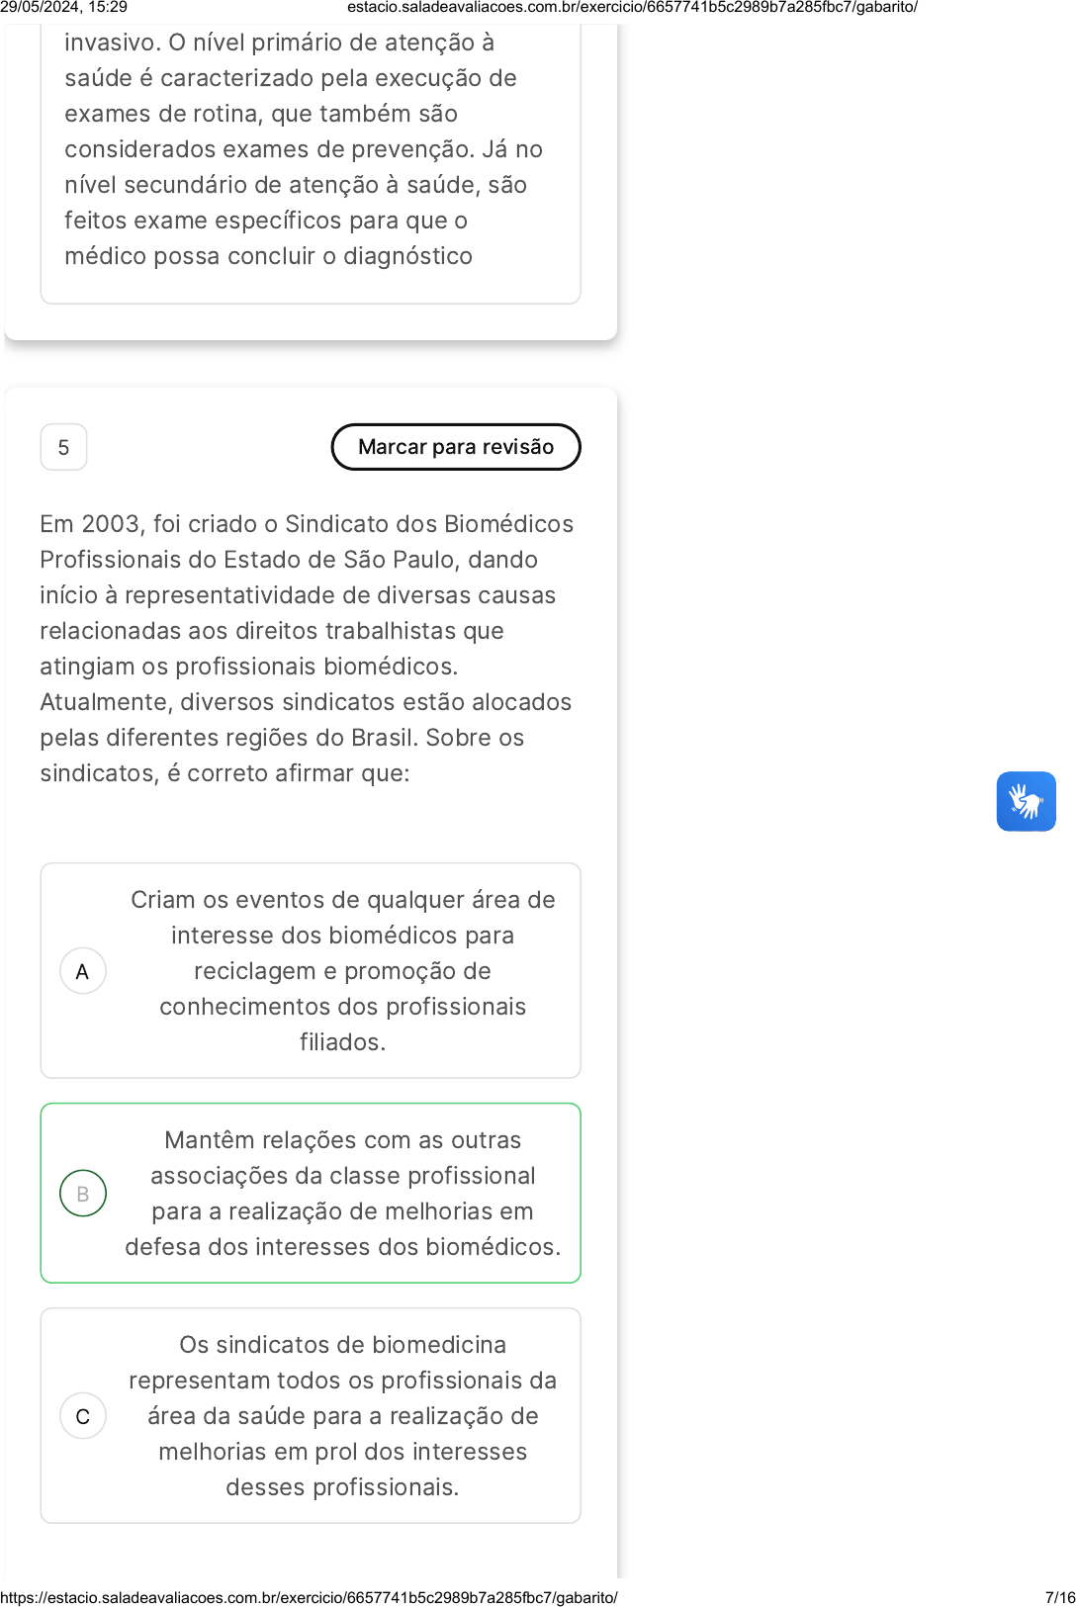This screenshot has height=1607, width=1076.
Task: Open the gabarito URL in the footer
Action: click(309, 1597)
